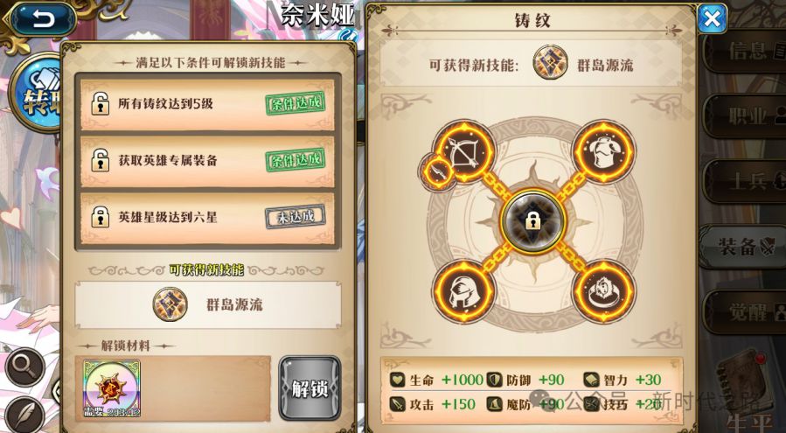
Task: Open the magnifying glass icon
Action: click(x=25, y=367)
